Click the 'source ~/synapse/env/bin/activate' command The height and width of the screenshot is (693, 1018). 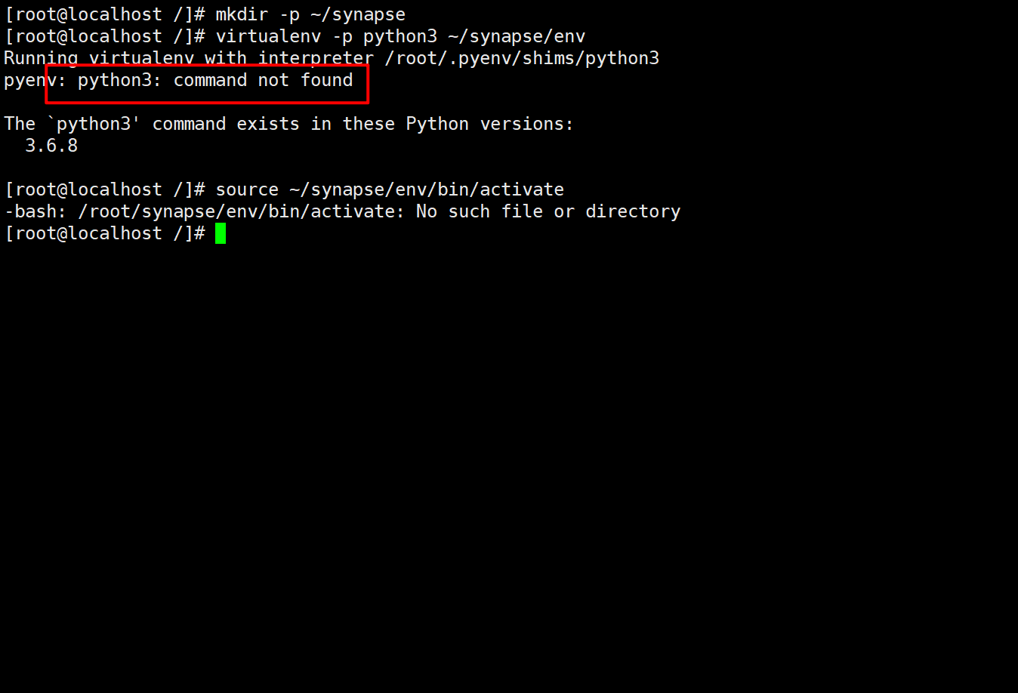[390, 189]
